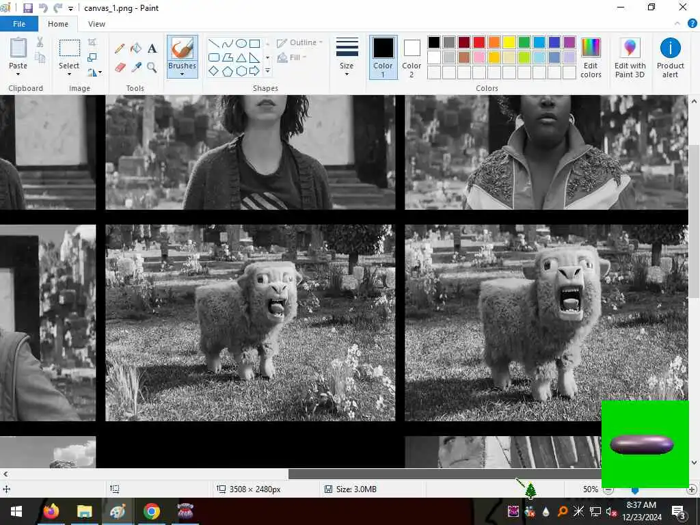Click the vertical scrollbar down arrow
The height and width of the screenshot is (525, 700).
[x=694, y=462]
